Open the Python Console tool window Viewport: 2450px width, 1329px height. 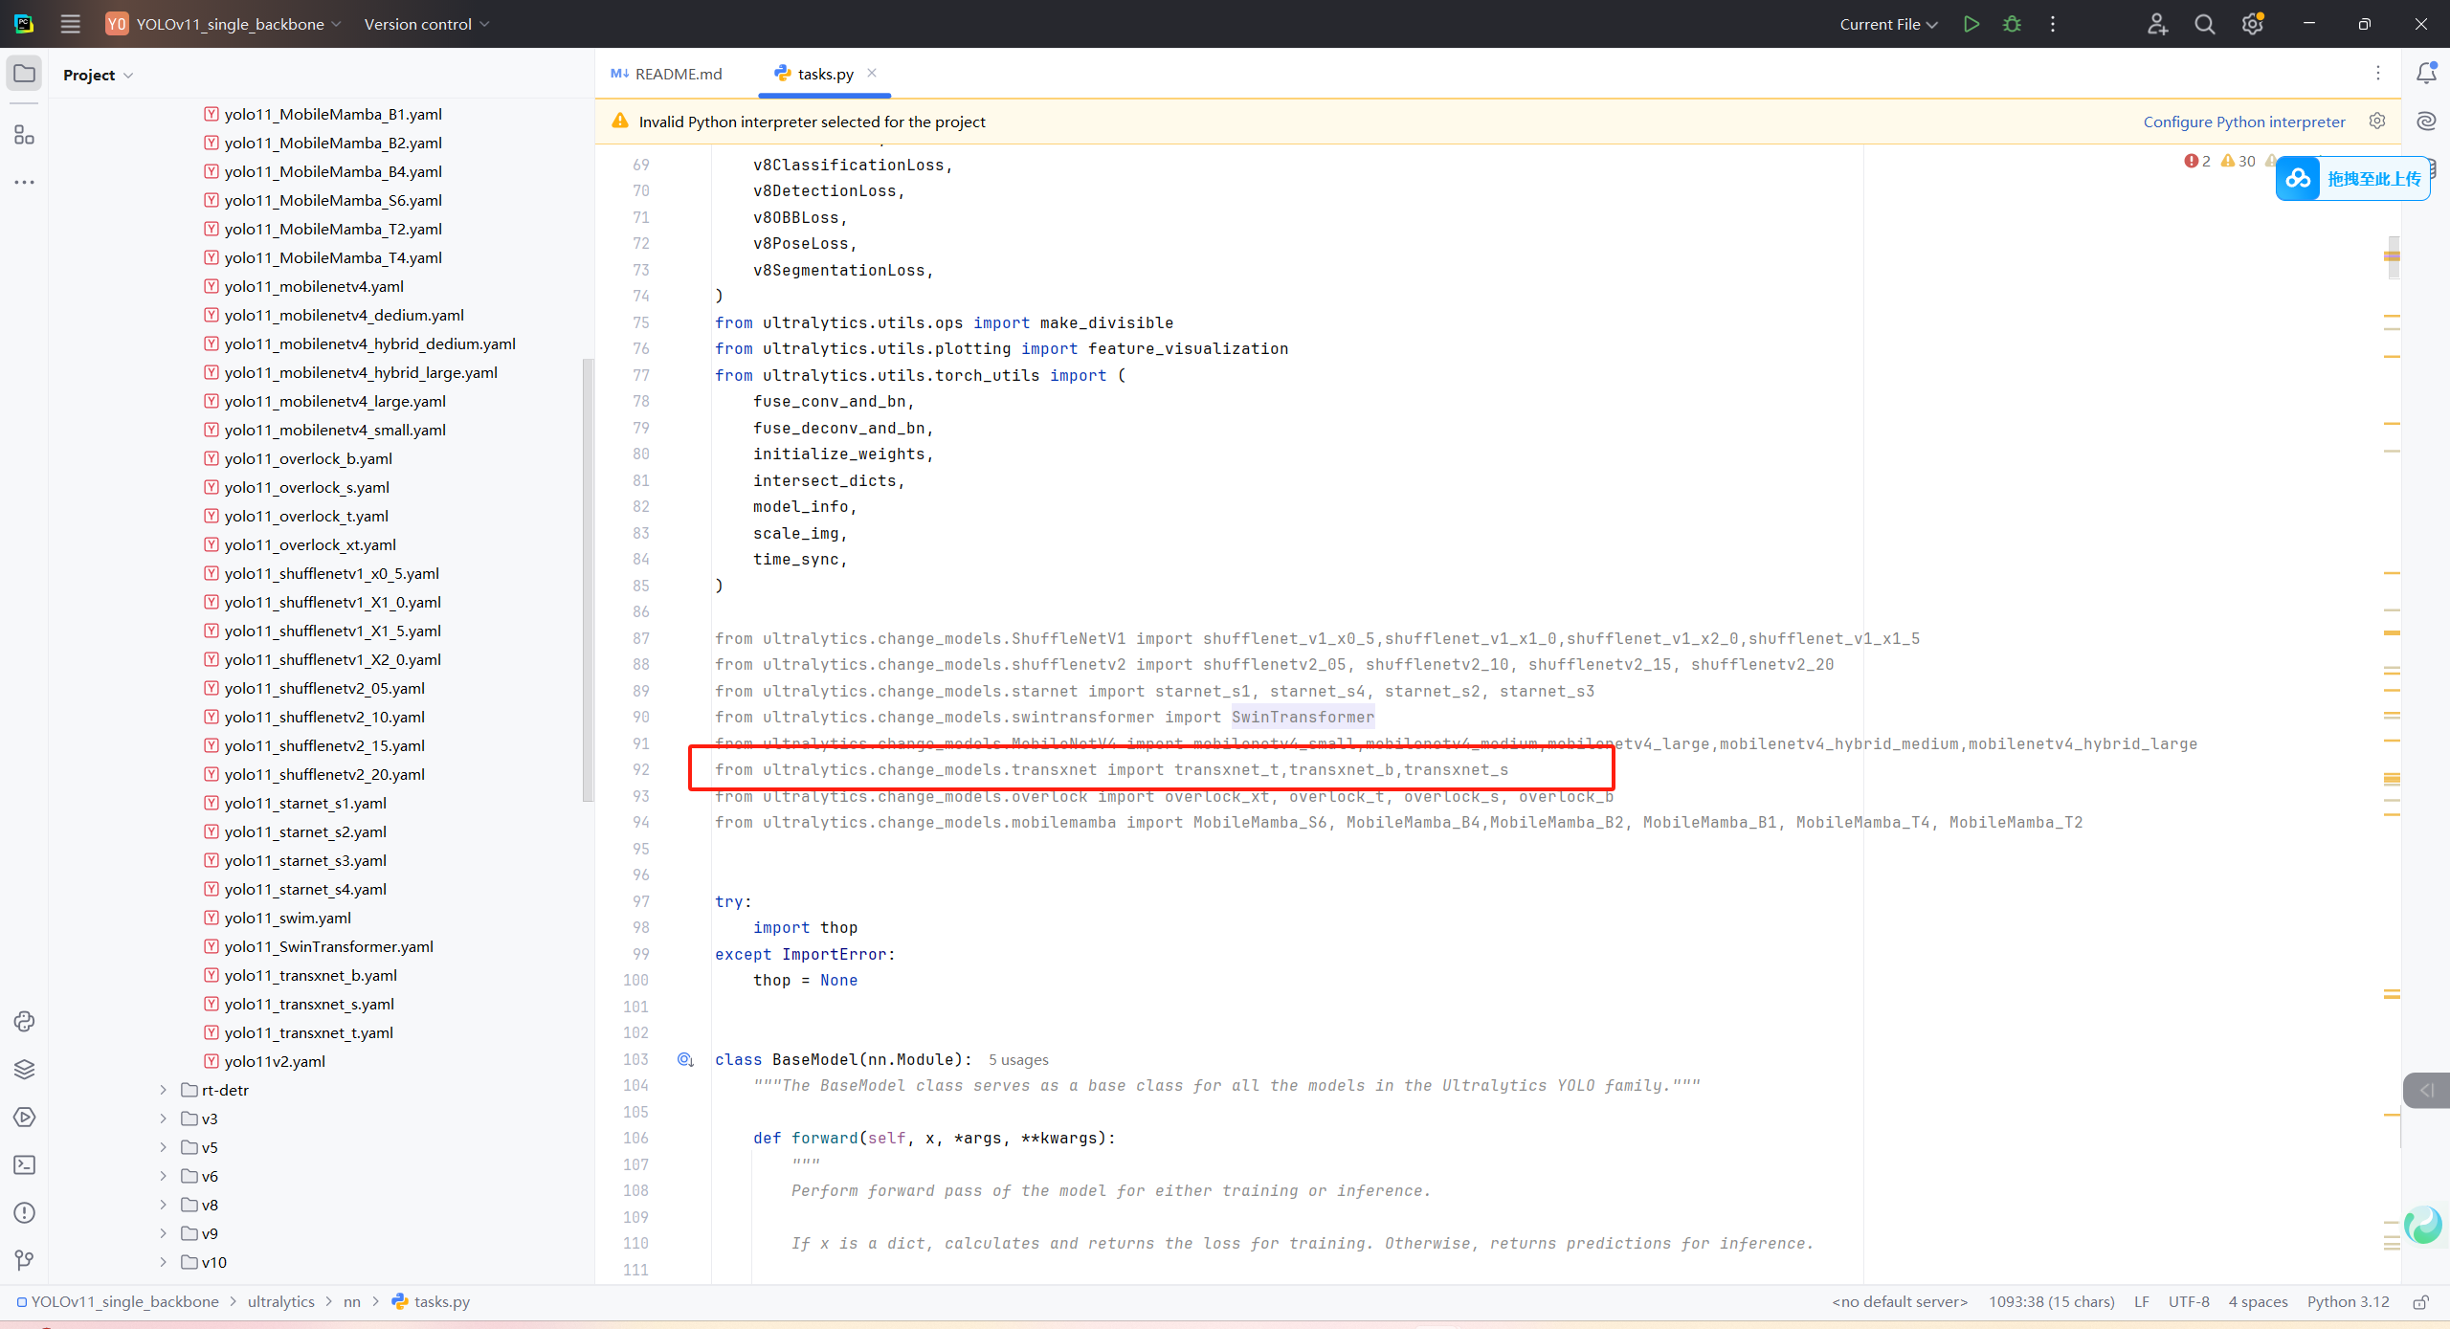[24, 1021]
